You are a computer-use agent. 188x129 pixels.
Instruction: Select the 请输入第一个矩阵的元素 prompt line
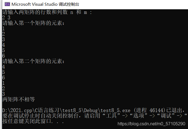[33, 23]
